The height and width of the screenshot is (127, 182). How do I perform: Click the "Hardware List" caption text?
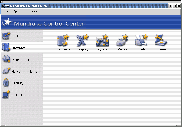pos(63,51)
